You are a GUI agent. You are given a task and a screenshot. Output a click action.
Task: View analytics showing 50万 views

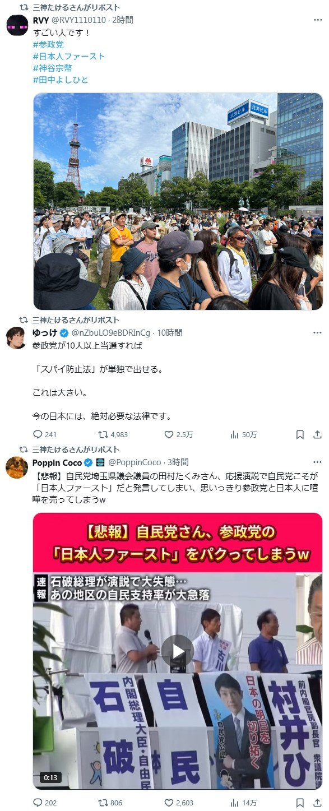[244, 434]
